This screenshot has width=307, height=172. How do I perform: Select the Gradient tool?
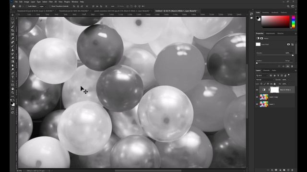[x=13, y=62]
